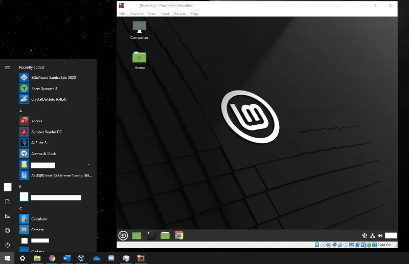Click the display monitor indicator in VirtualBox status bar
Viewport: 409px width, 264px height.
coord(351,245)
